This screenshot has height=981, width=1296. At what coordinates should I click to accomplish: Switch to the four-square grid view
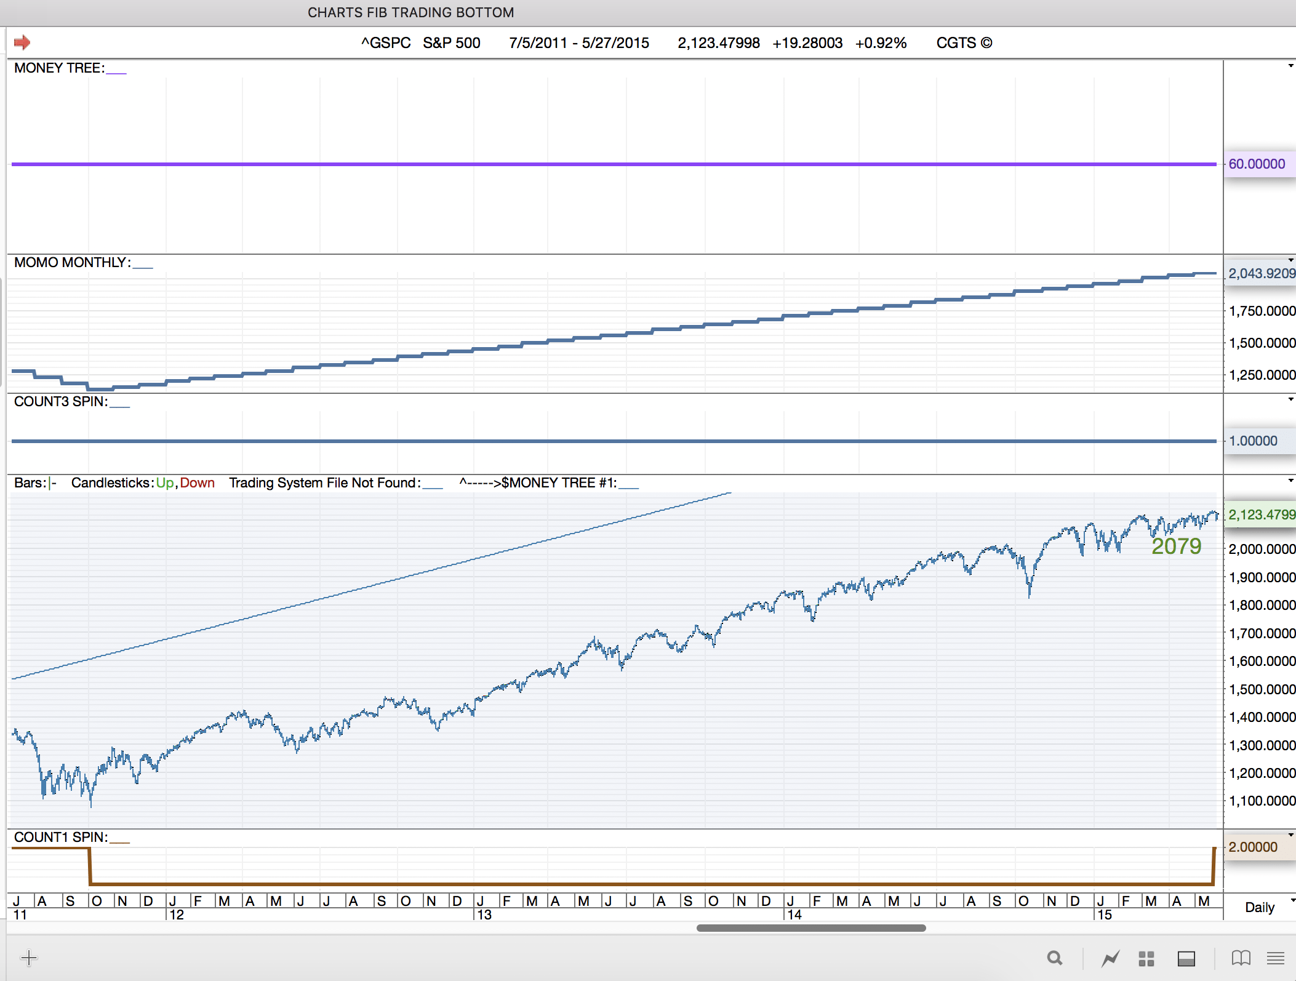1146,958
